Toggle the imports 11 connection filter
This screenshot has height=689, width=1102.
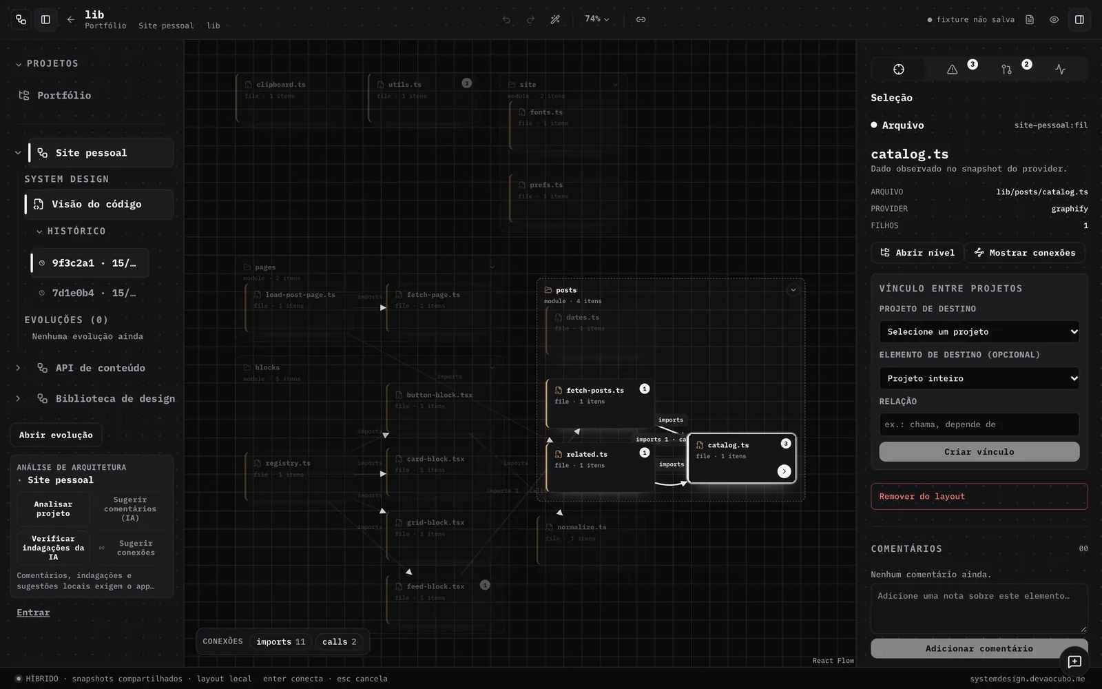click(x=280, y=641)
